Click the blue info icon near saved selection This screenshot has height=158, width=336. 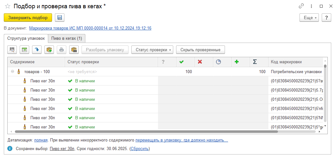(10, 148)
